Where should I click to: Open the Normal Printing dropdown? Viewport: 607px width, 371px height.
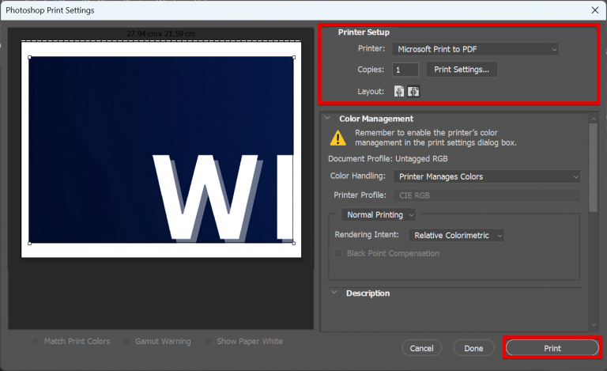379,215
